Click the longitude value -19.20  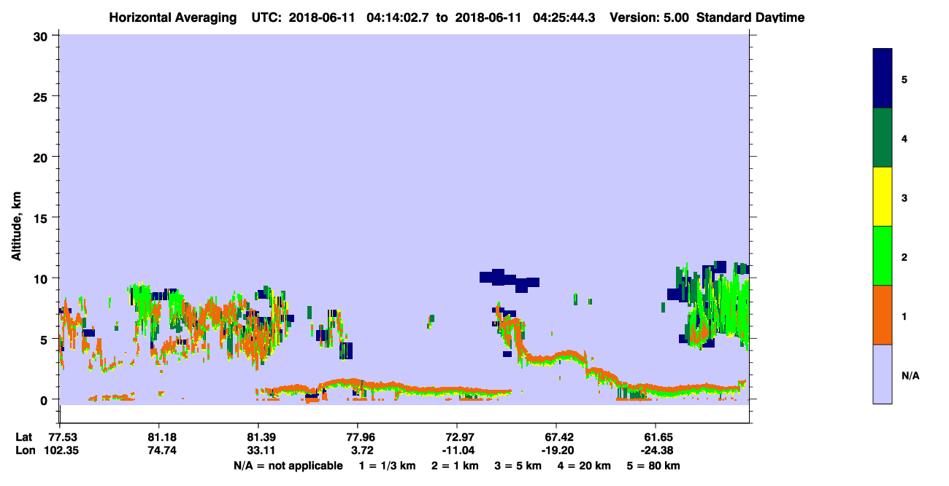click(x=556, y=450)
